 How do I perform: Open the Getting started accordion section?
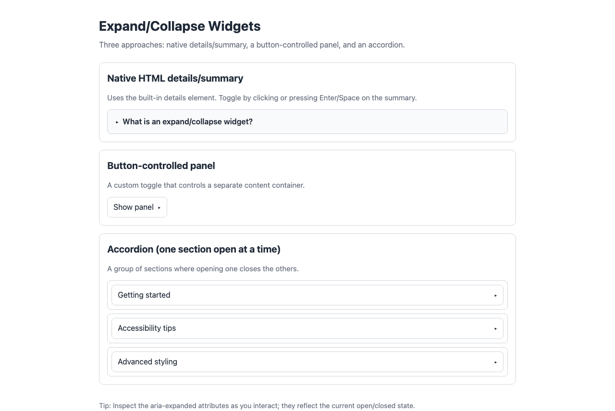(307, 295)
